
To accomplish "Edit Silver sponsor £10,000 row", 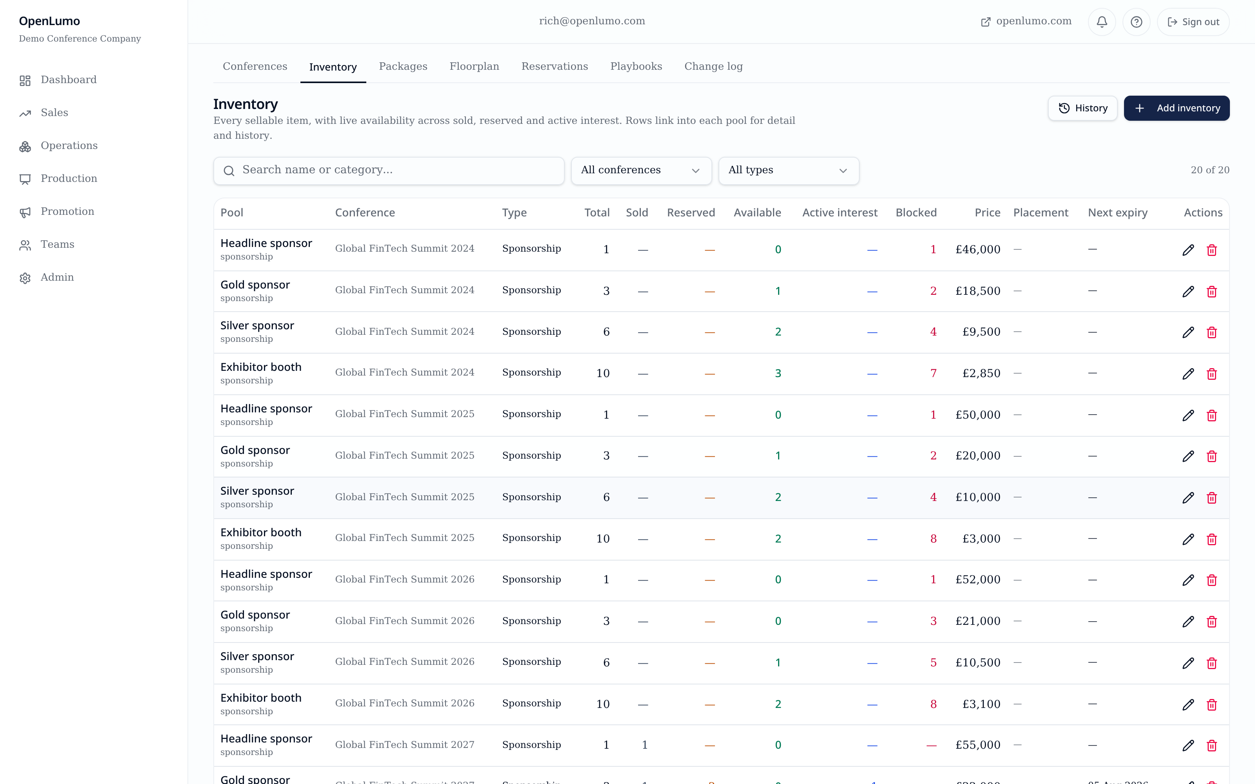I will click(1188, 498).
